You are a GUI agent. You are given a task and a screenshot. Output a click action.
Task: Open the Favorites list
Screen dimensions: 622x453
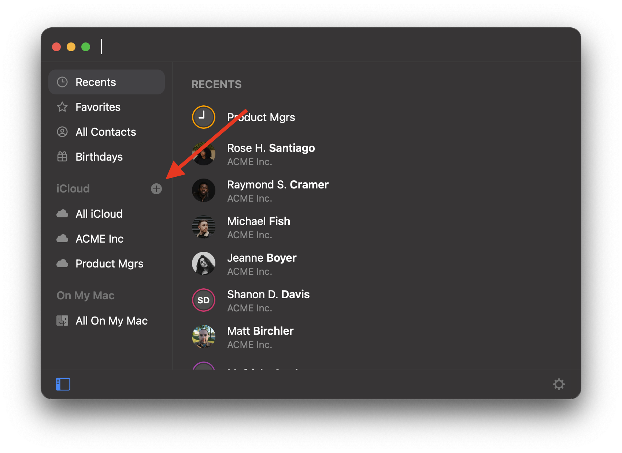coord(107,107)
